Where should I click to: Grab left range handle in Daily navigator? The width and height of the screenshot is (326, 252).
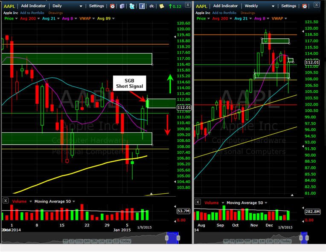(167, 238)
